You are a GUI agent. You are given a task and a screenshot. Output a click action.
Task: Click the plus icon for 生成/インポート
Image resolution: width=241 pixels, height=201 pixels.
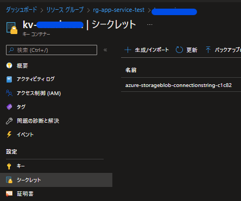(128, 50)
